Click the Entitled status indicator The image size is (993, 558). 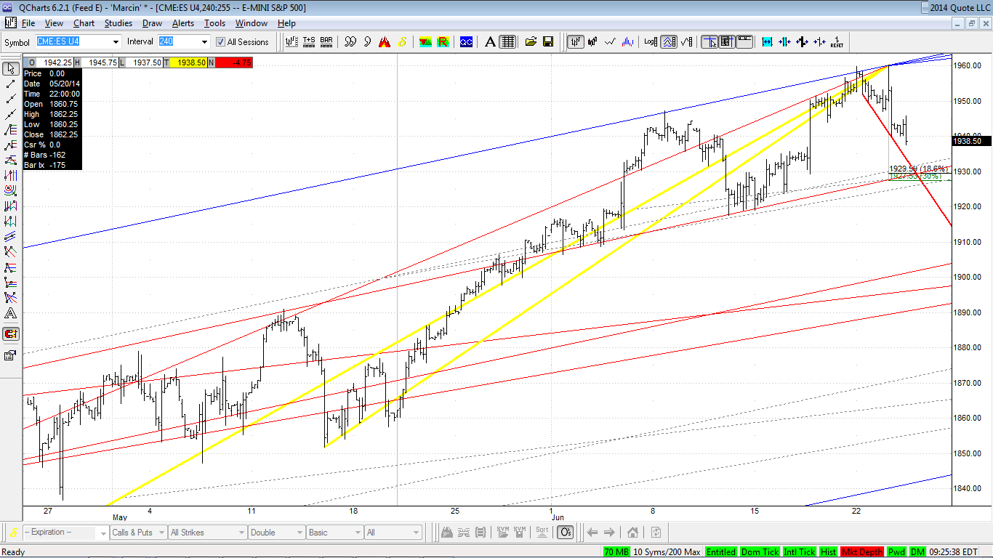720,552
